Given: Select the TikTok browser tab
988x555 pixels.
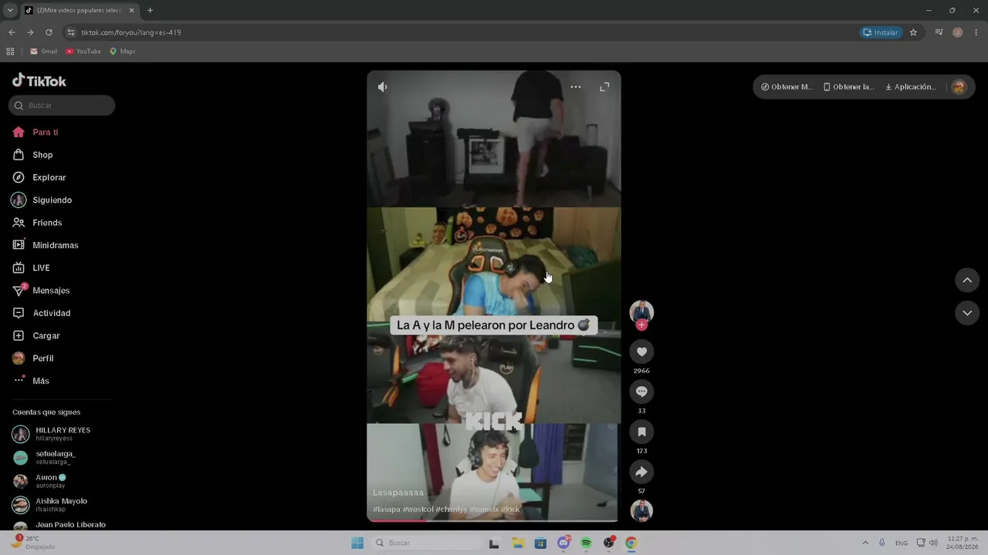Looking at the screenshot, I should 79,10.
